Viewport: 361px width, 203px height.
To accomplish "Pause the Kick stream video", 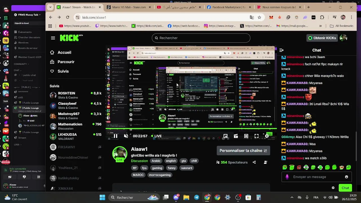I will (x=116, y=136).
